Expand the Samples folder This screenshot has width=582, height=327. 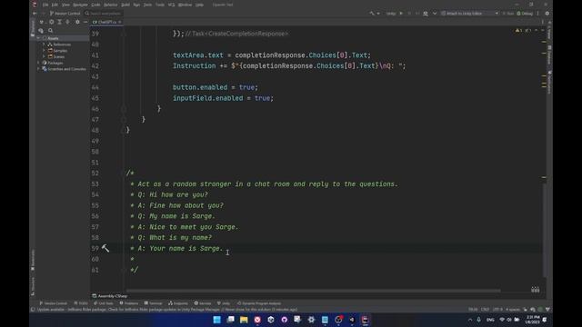point(44,51)
